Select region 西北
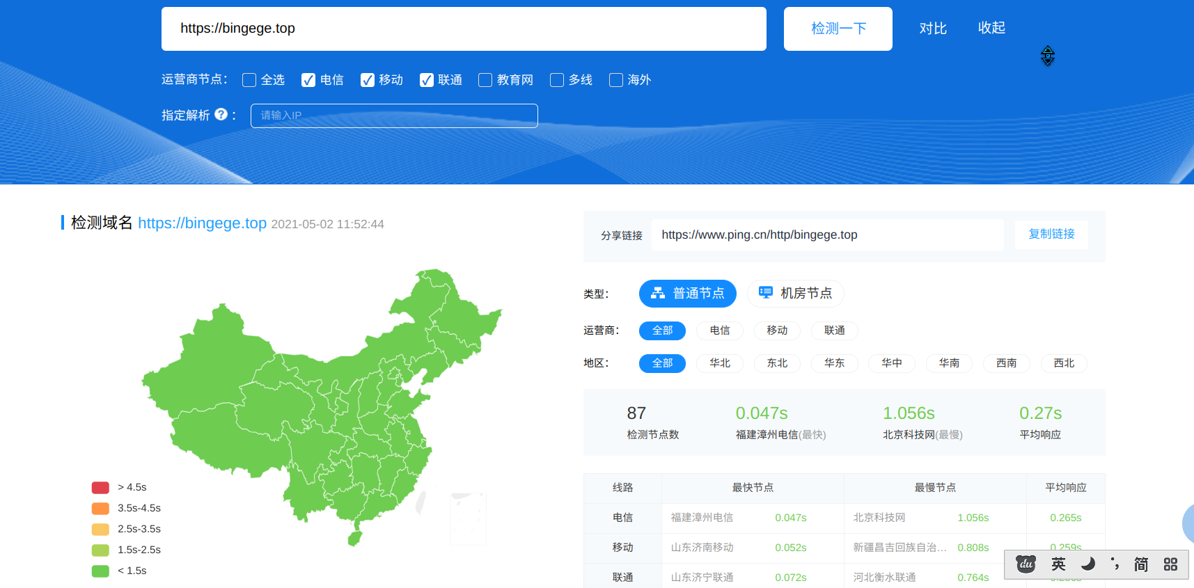This screenshot has height=588, width=1194. click(x=1064, y=363)
